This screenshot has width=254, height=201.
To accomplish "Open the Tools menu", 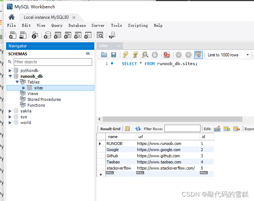I will pyautogui.click(x=116, y=25).
